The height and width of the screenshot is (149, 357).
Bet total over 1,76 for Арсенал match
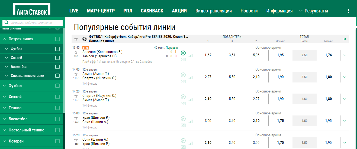click(x=328, y=55)
